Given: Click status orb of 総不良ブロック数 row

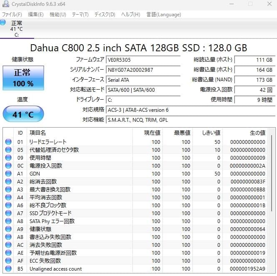Looking at the screenshot, I should pyautogui.click(x=8, y=205).
